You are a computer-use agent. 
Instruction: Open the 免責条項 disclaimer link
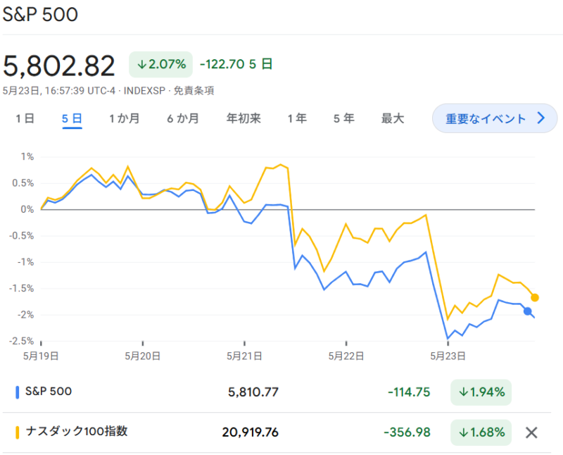click(x=194, y=91)
